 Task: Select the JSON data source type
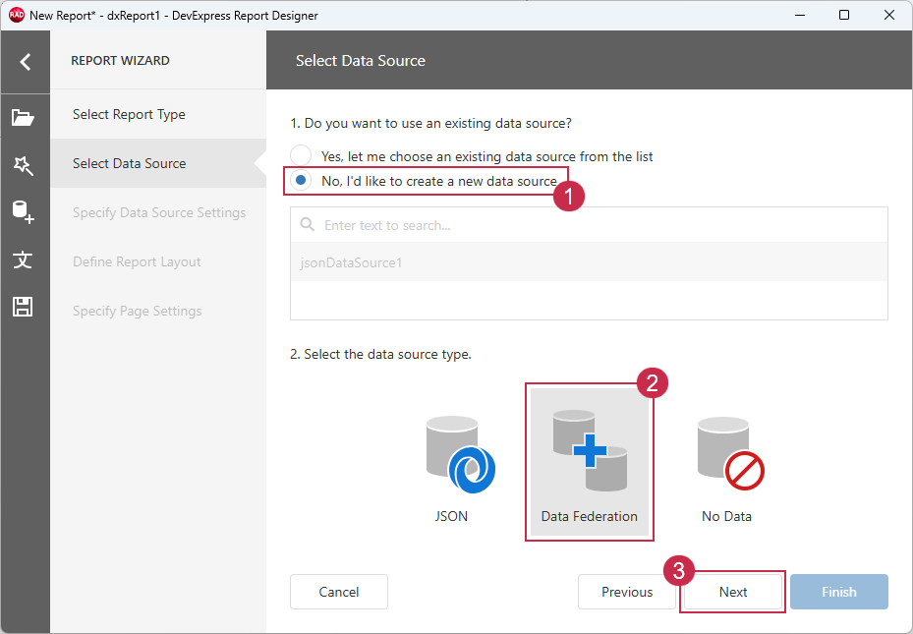click(452, 469)
